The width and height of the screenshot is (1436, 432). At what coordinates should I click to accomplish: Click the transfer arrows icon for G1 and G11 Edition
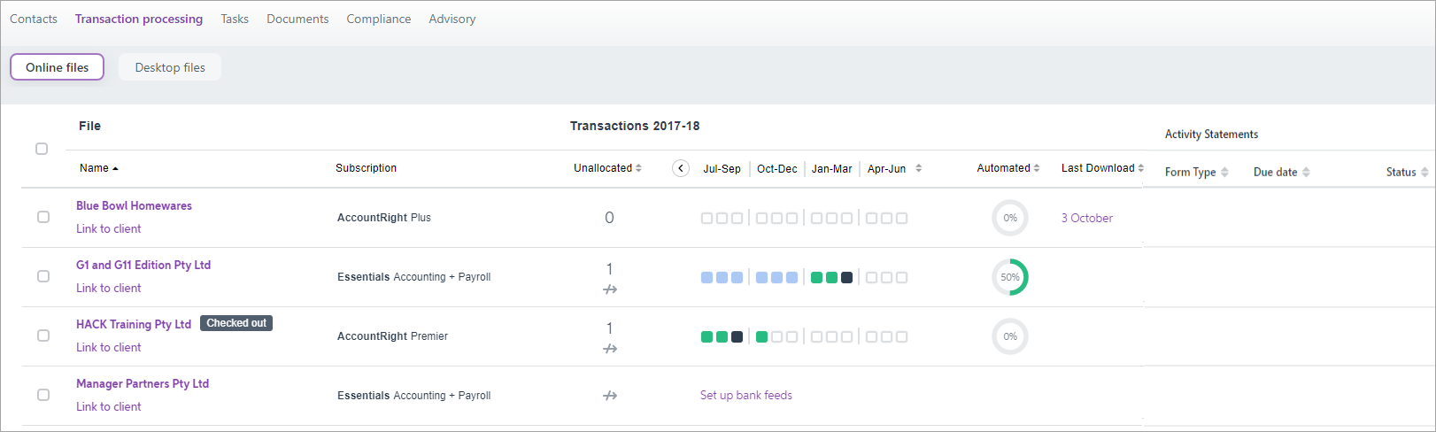pos(610,289)
